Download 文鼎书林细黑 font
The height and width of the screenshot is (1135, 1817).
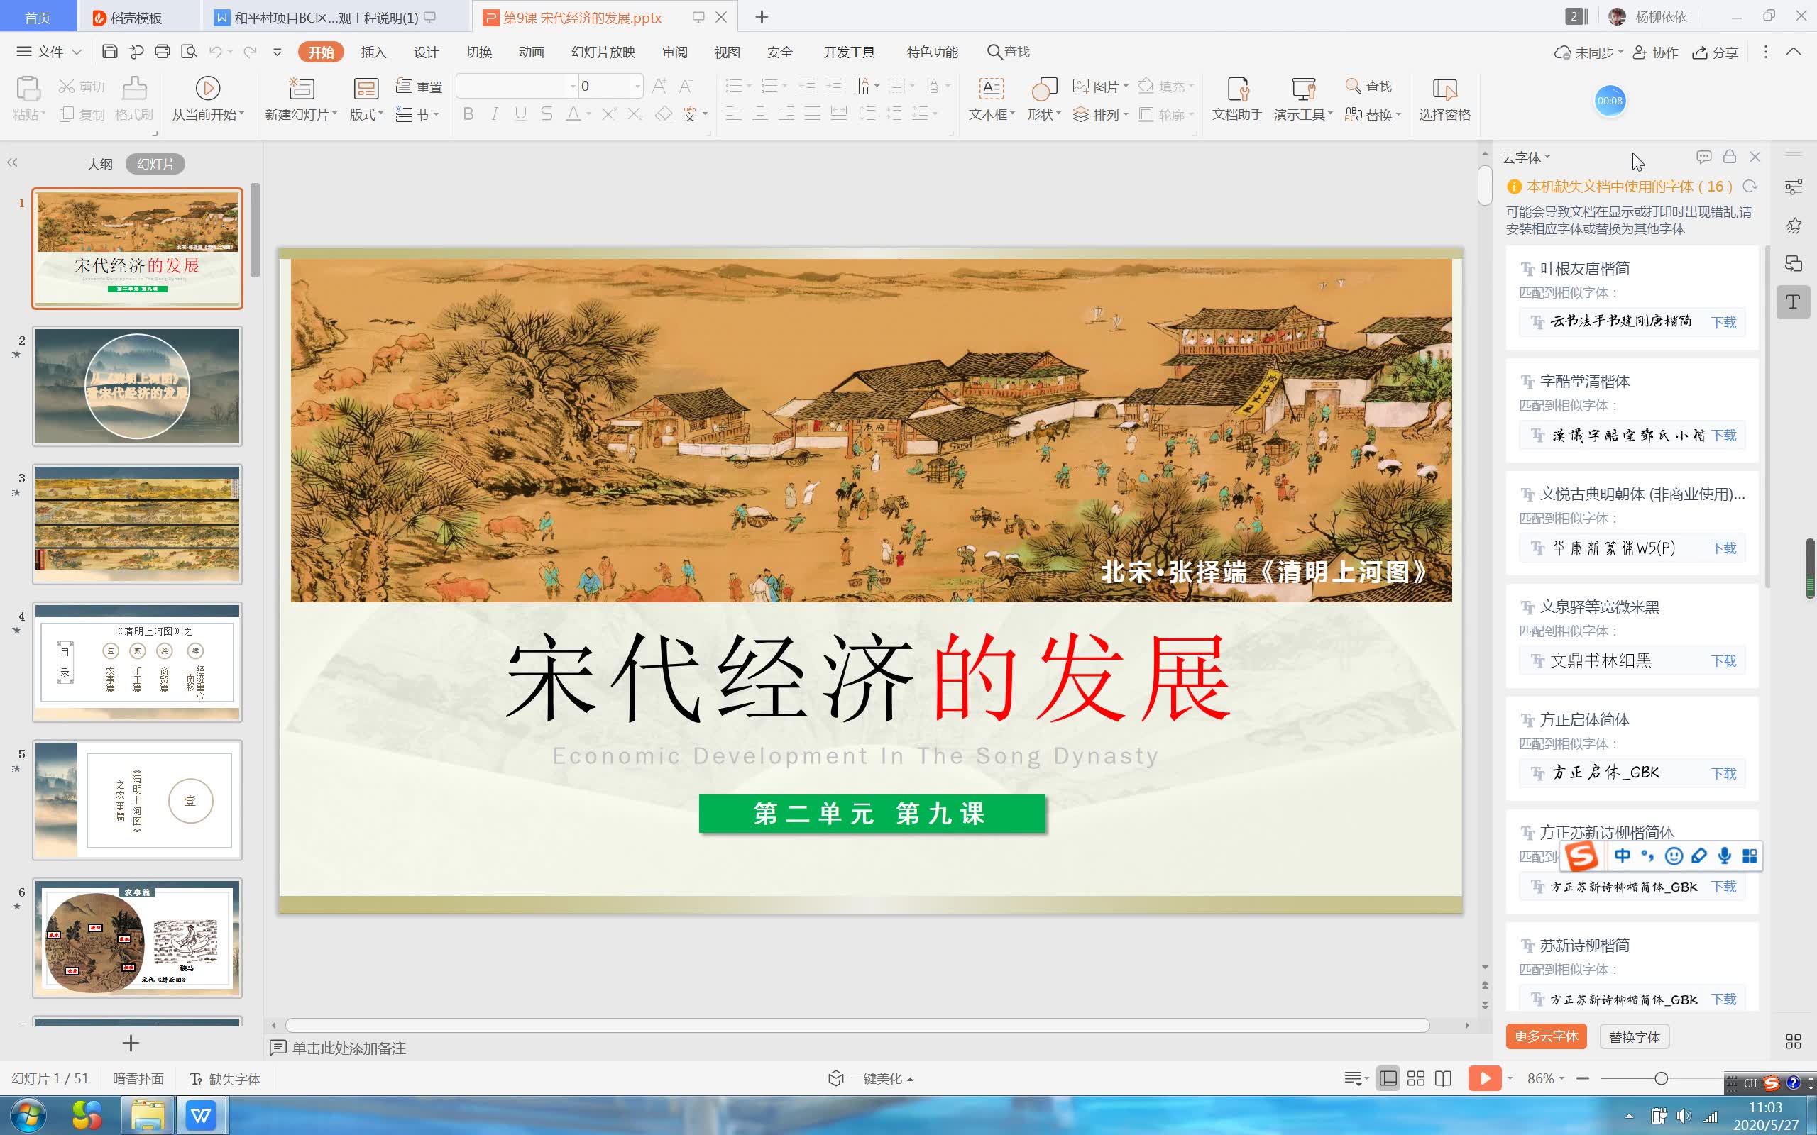1723,660
